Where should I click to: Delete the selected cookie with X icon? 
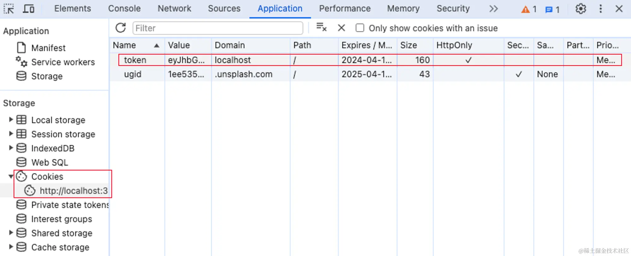pos(341,28)
